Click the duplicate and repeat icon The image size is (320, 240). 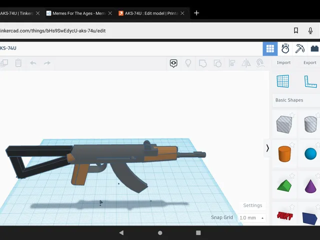(x=4, y=63)
